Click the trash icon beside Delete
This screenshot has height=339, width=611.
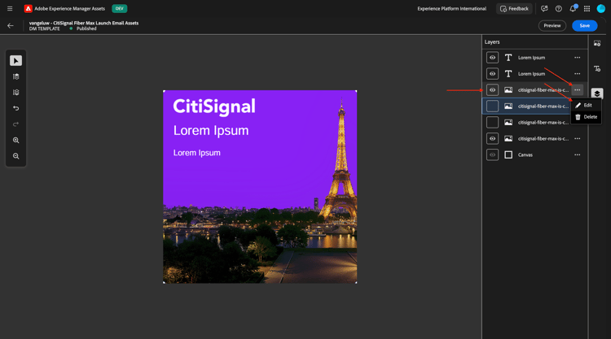click(578, 117)
